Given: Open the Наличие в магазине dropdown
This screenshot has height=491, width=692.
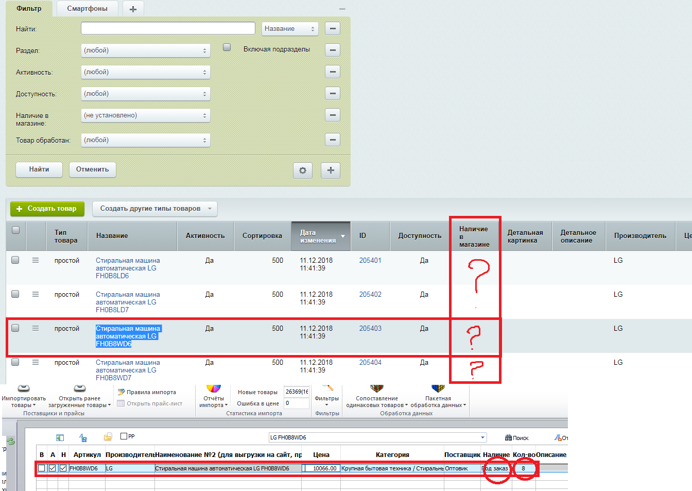Looking at the screenshot, I should [146, 115].
